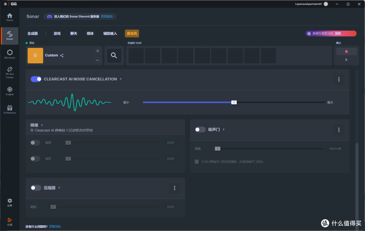Play back the mic test recording

pyautogui.click(x=346, y=60)
